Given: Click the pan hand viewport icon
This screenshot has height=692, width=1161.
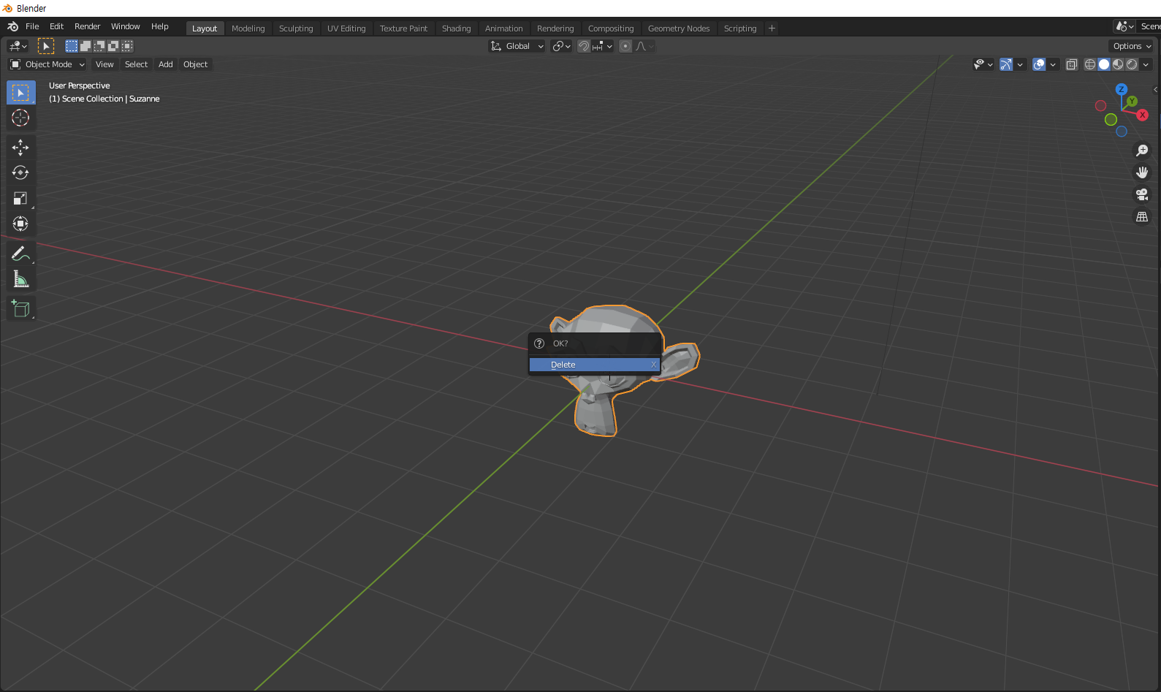Looking at the screenshot, I should click(1142, 172).
